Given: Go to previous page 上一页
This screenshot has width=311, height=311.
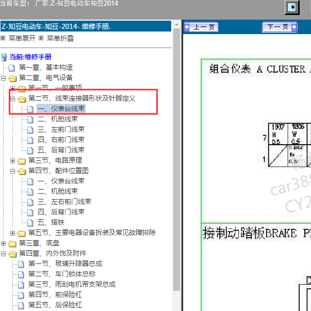Looking at the screenshot, I should [201, 27].
